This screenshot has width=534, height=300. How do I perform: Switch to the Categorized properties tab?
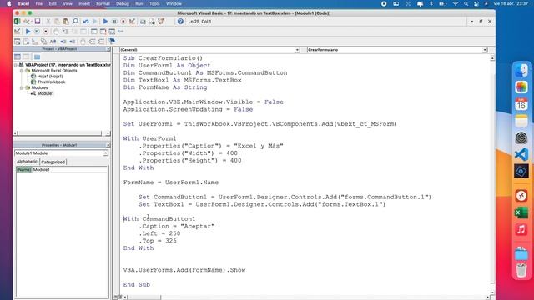pos(53,162)
